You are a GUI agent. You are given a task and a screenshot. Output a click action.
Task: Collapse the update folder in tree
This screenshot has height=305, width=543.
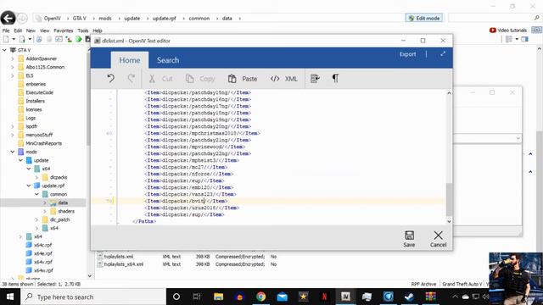(x=20, y=160)
